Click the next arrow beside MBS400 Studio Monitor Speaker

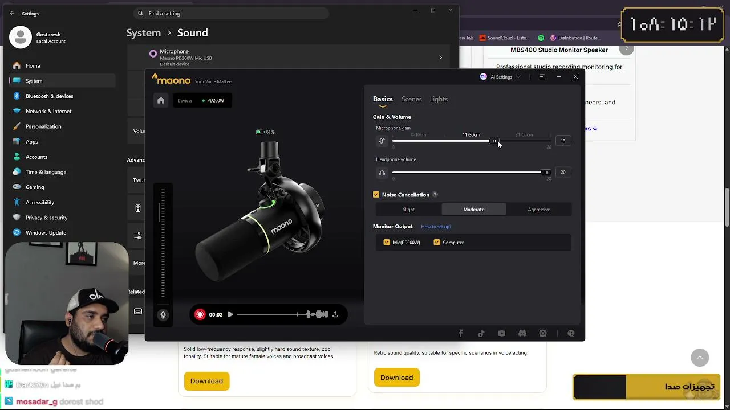click(626, 49)
